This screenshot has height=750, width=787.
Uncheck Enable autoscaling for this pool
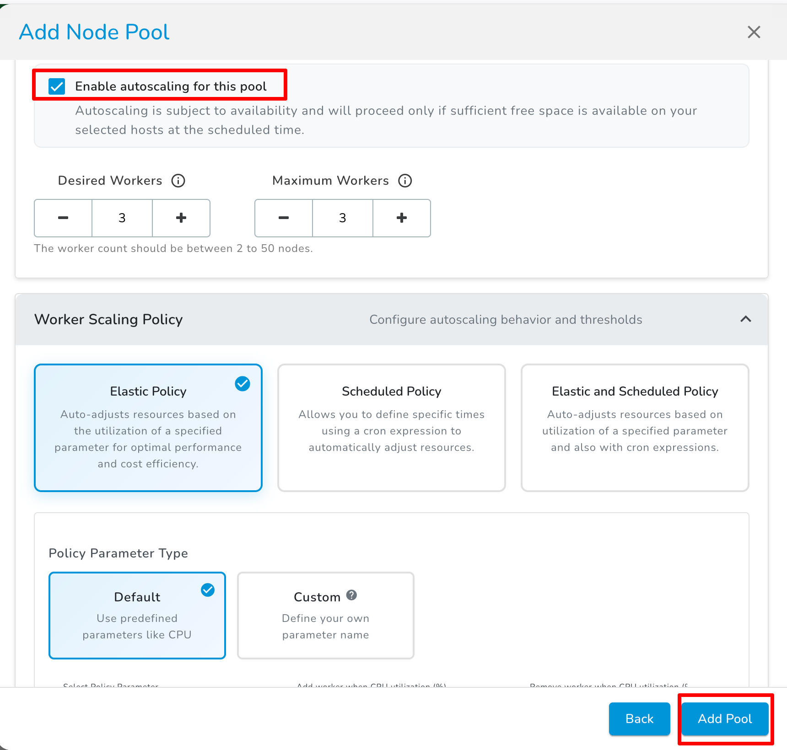(x=57, y=86)
